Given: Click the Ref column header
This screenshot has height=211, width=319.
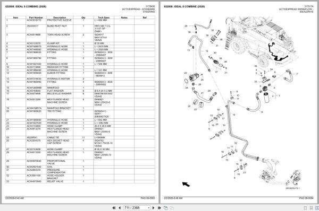Looking at the screenshot, I should (145, 17).
